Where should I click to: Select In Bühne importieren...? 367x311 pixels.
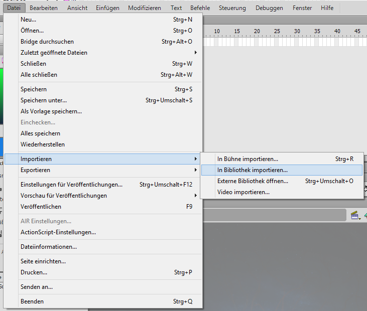(x=282, y=159)
